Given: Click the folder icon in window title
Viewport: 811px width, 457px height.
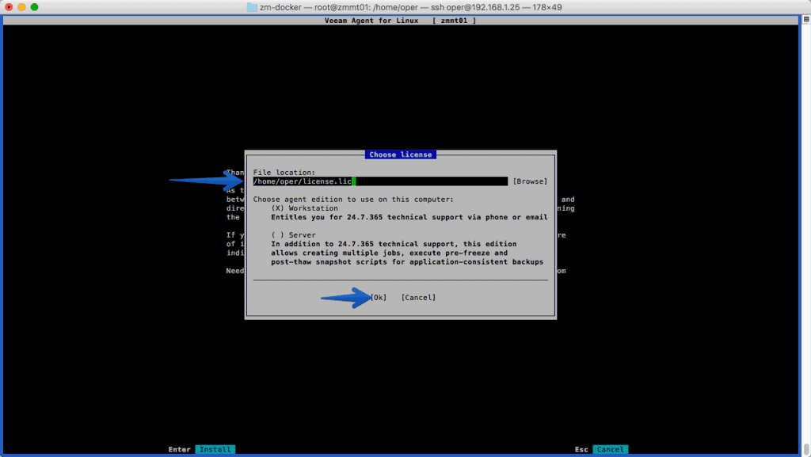Looking at the screenshot, I should pyautogui.click(x=252, y=7).
